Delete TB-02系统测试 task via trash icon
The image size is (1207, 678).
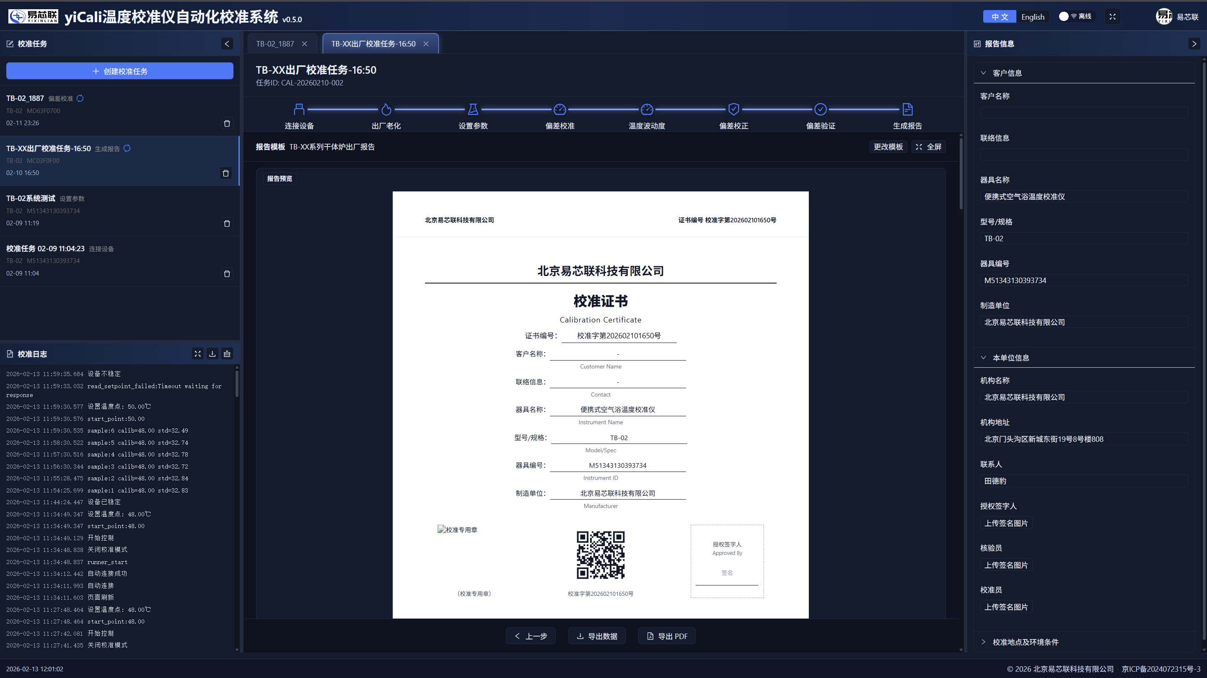click(x=227, y=223)
